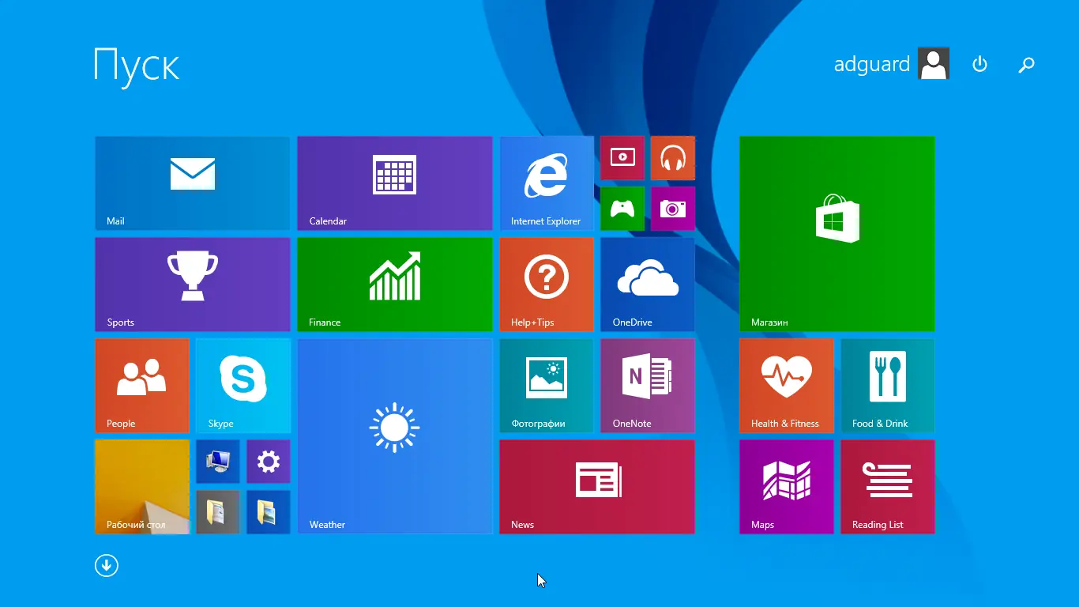Launch the green Games controller tile
This screenshot has width=1079, height=607.
coord(622,209)
